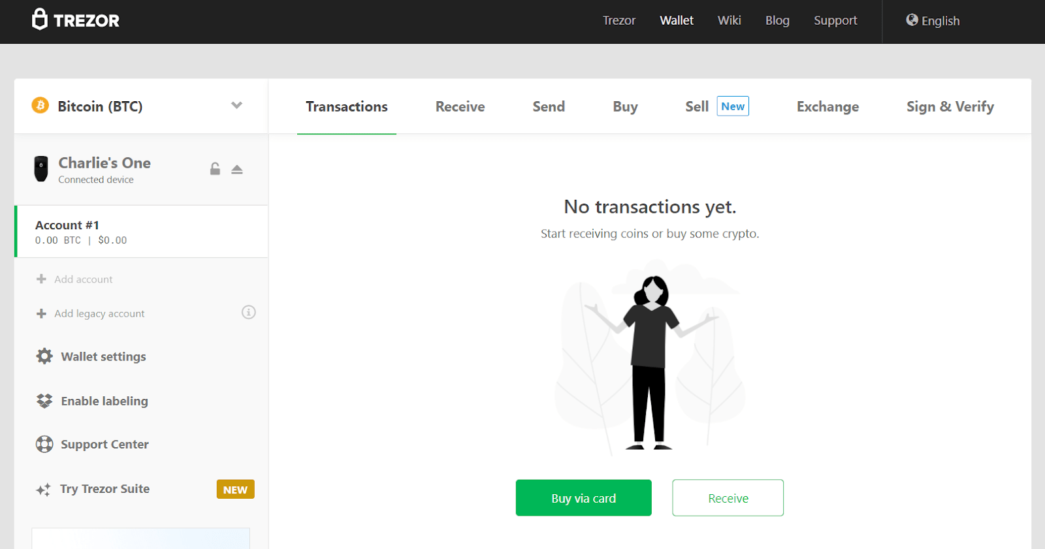Click the Trezor Suite sparkle icon
This screenshot has width=1045, height=549.
click(x=44, y=490)
